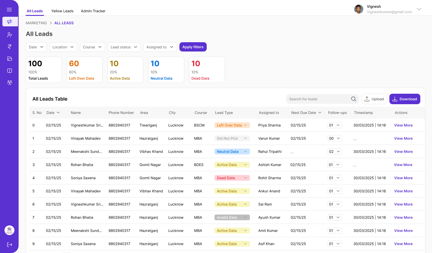Open the Admin Tracker tab

point(93,11)
